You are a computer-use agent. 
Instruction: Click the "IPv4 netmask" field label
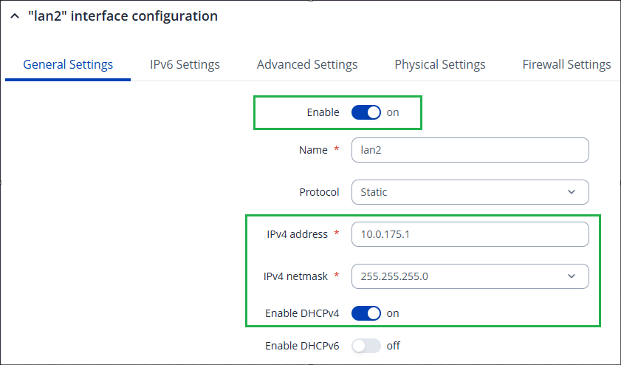[295, 276]
